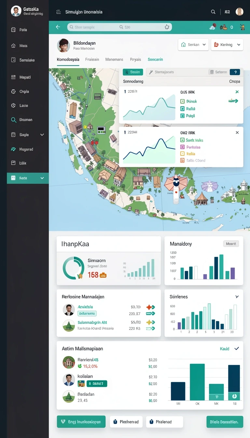Click red arrow icon in Arvidsia row
The width and height of the screenshot is (250, 438).
point(150,307)
